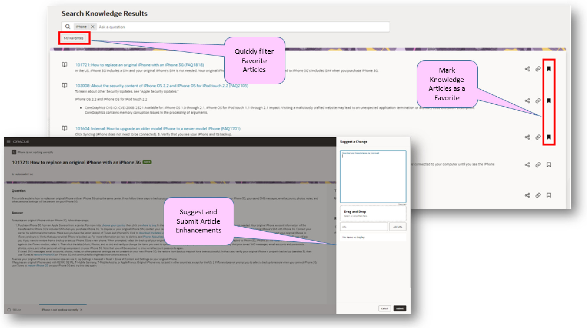This screenshot has height=328, width=587.
Task: Toggle bookmark on article 102008
Action: 549,101
